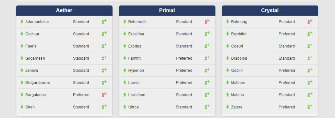Click the add-character icon for Adamantoise
Screen dimensions: 335x118
(104, 22)
